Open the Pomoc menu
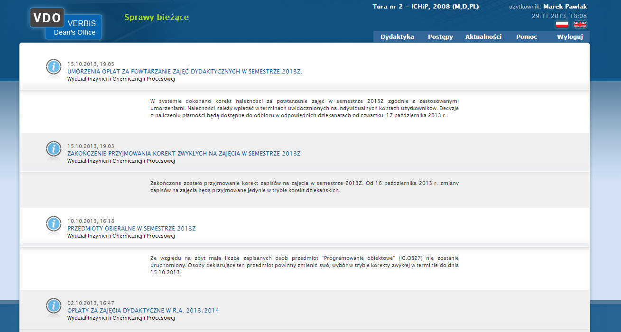Image resolution: width=621 pixels, height=332 pixels. (527, 37)
